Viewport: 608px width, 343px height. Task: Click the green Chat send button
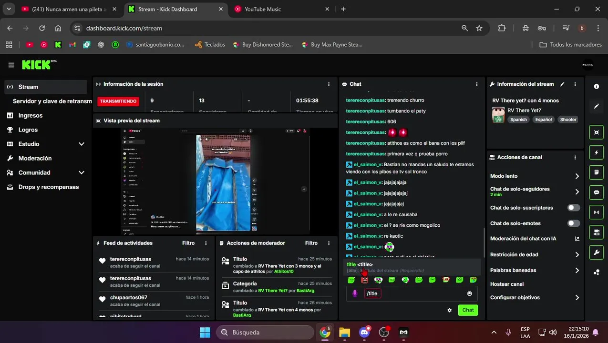[468, 310]
